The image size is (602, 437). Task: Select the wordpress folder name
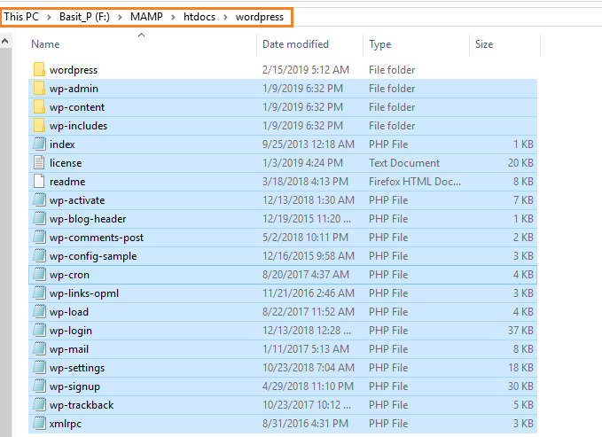pos(74,70)
